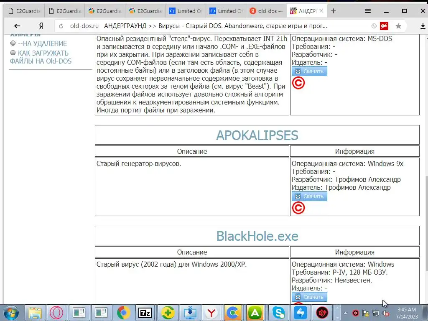
Task: Click Скачать for BlackHole.exe
Action: pyautogui.click(x=310, y=297)
